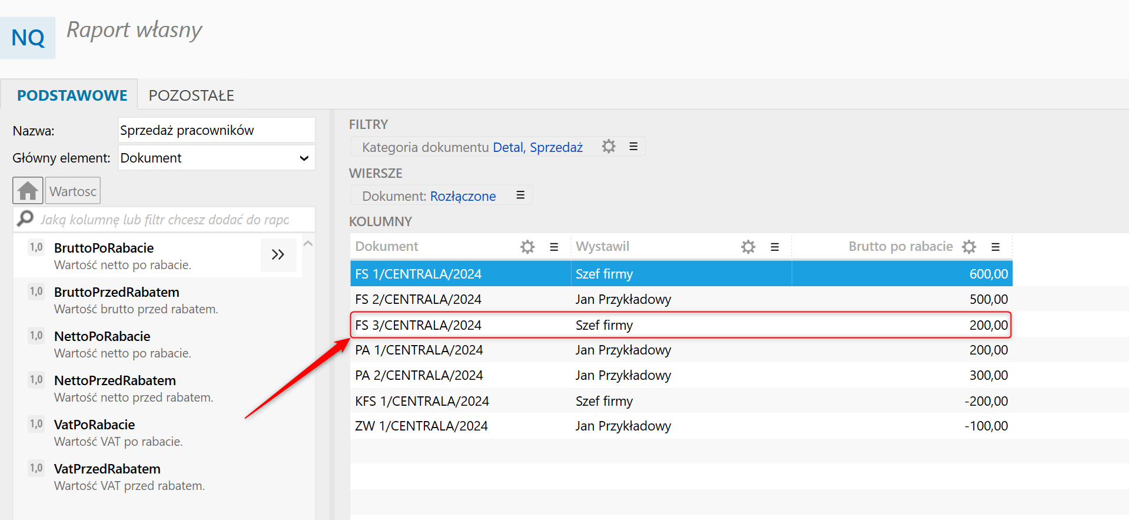Add BruttoPoRabacie using the double-arrow button
1129x520 pixels.
pyautogui.click(x=278, y=255)
